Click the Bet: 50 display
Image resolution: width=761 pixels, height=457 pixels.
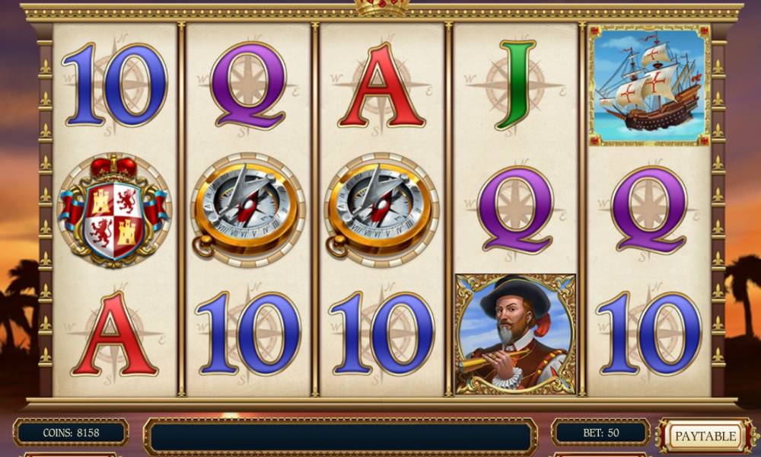[601, 433]
